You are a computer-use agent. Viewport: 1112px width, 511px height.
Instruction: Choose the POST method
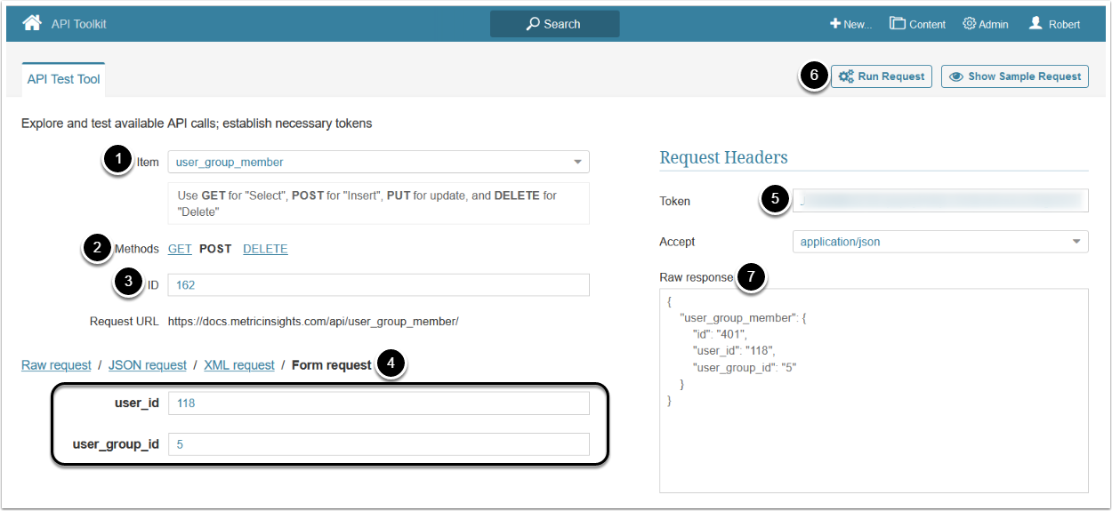pos(215,249)
